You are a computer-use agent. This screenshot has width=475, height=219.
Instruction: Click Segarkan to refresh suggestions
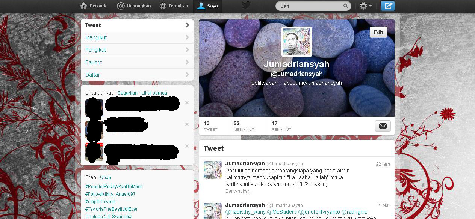point(127,93)
